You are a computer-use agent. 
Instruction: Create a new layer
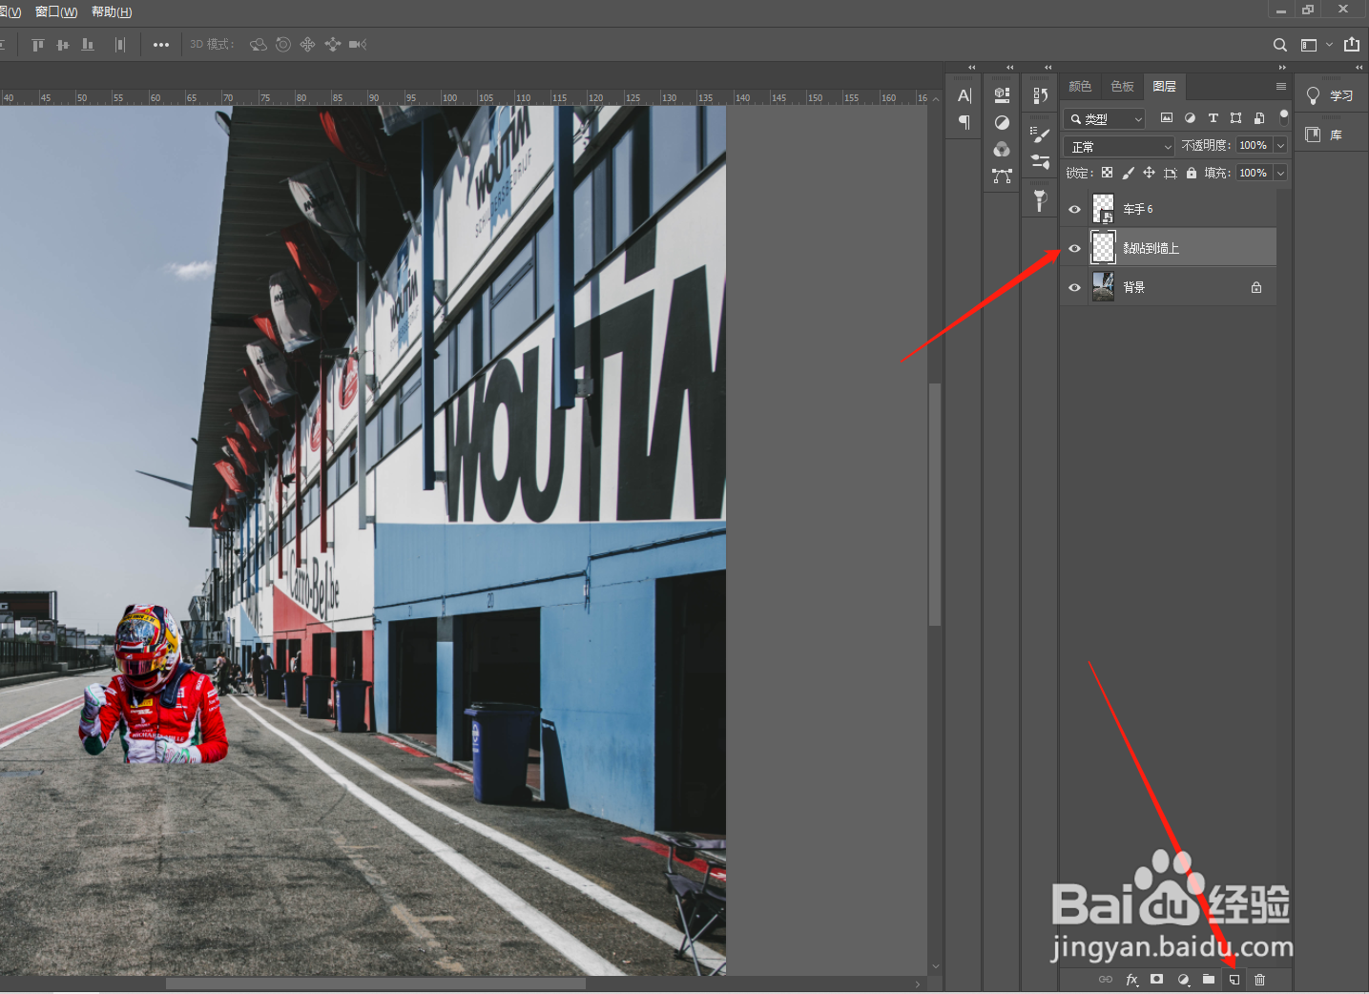coord(1234,980)
